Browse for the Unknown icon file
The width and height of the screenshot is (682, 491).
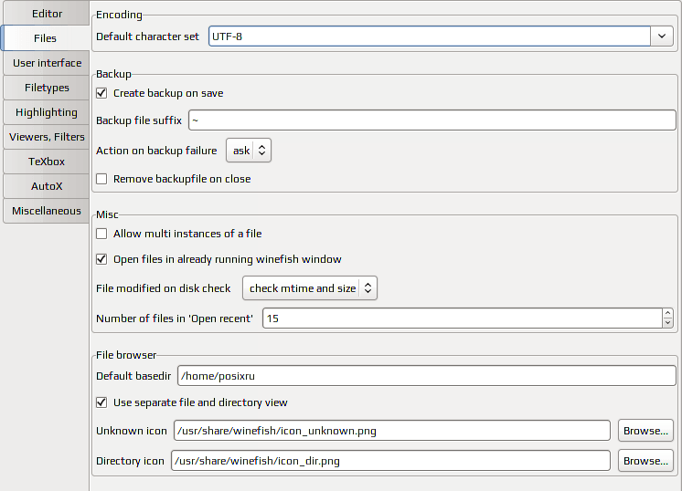(645, 431)
